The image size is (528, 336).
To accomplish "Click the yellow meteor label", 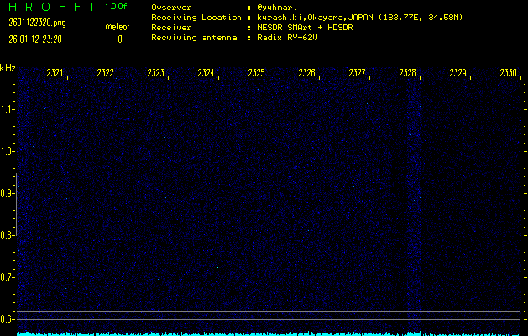I will point(117,27).
